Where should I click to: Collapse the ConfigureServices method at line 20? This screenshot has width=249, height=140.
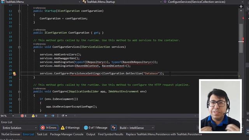pyautogui.click(x=19, y=47)
